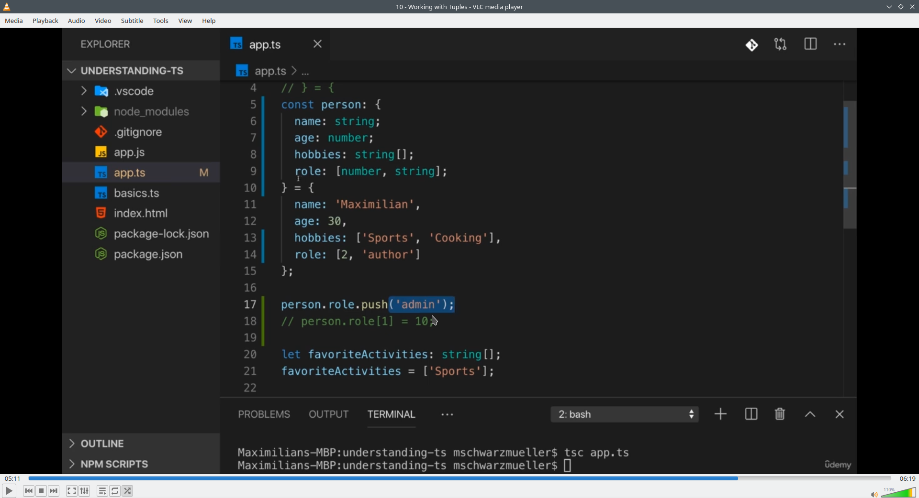919x498 pixels.
Task: Click the terminal prompt input cursor
Action: click(x=568, y=466)
